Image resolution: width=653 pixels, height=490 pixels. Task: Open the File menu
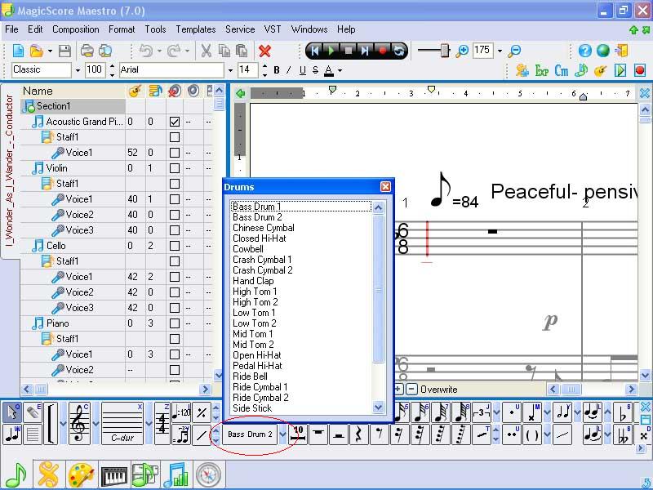click(11, 29)
